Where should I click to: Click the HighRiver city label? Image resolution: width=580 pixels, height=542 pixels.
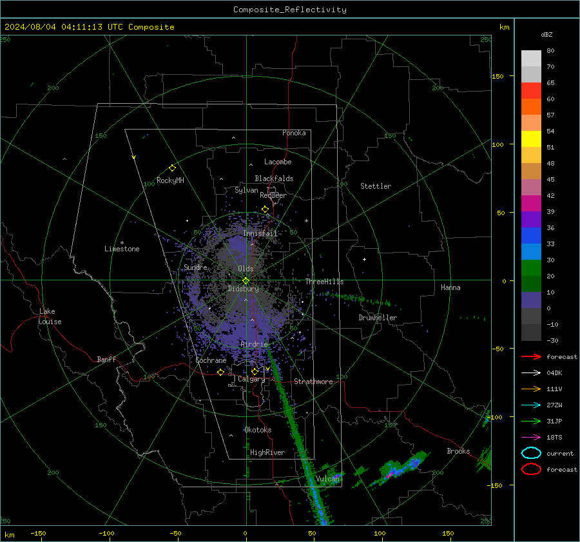pos(267,452)
